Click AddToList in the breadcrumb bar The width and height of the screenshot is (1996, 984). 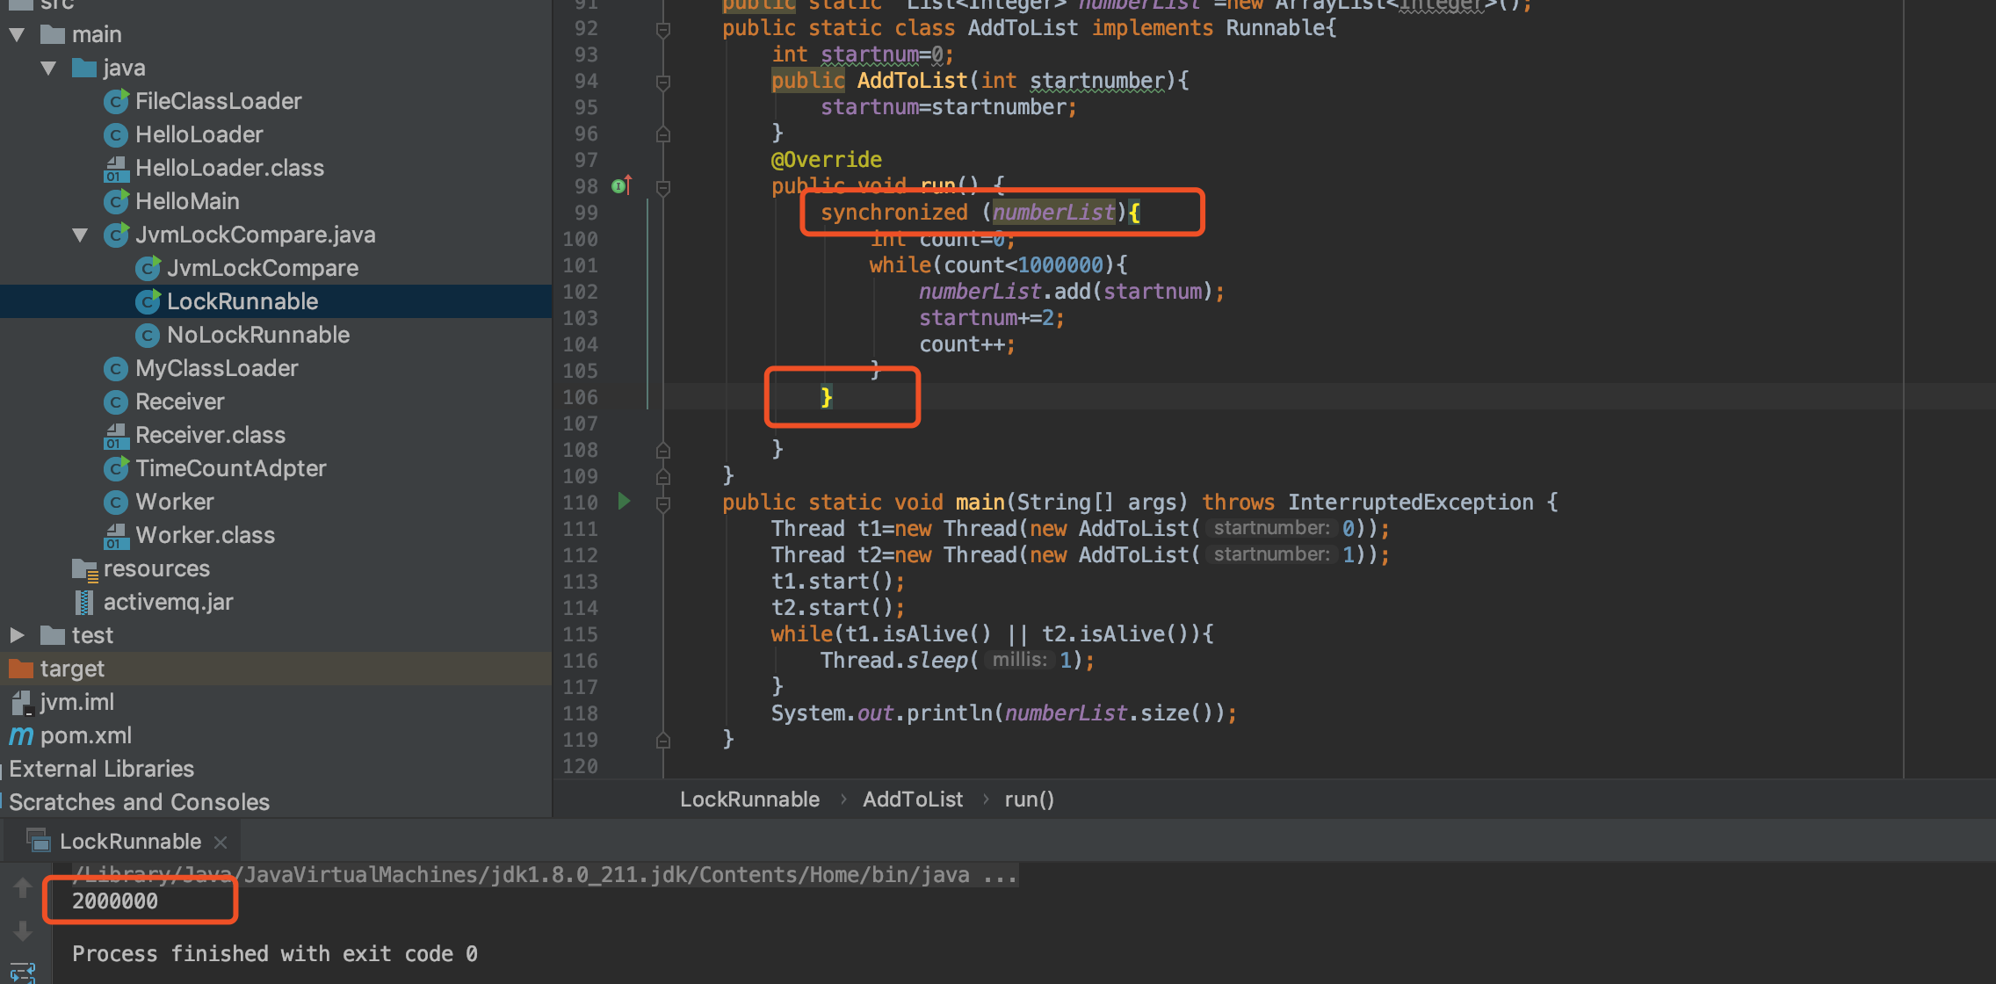(912, 799)
